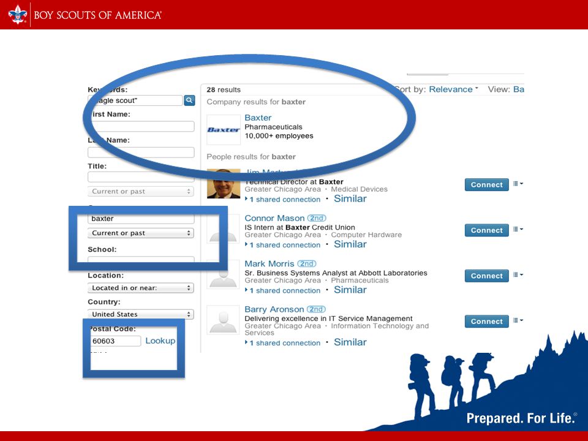Expand shared connection for Mark Morris
This screenshot has height=441, width=588.
point(283,290)
